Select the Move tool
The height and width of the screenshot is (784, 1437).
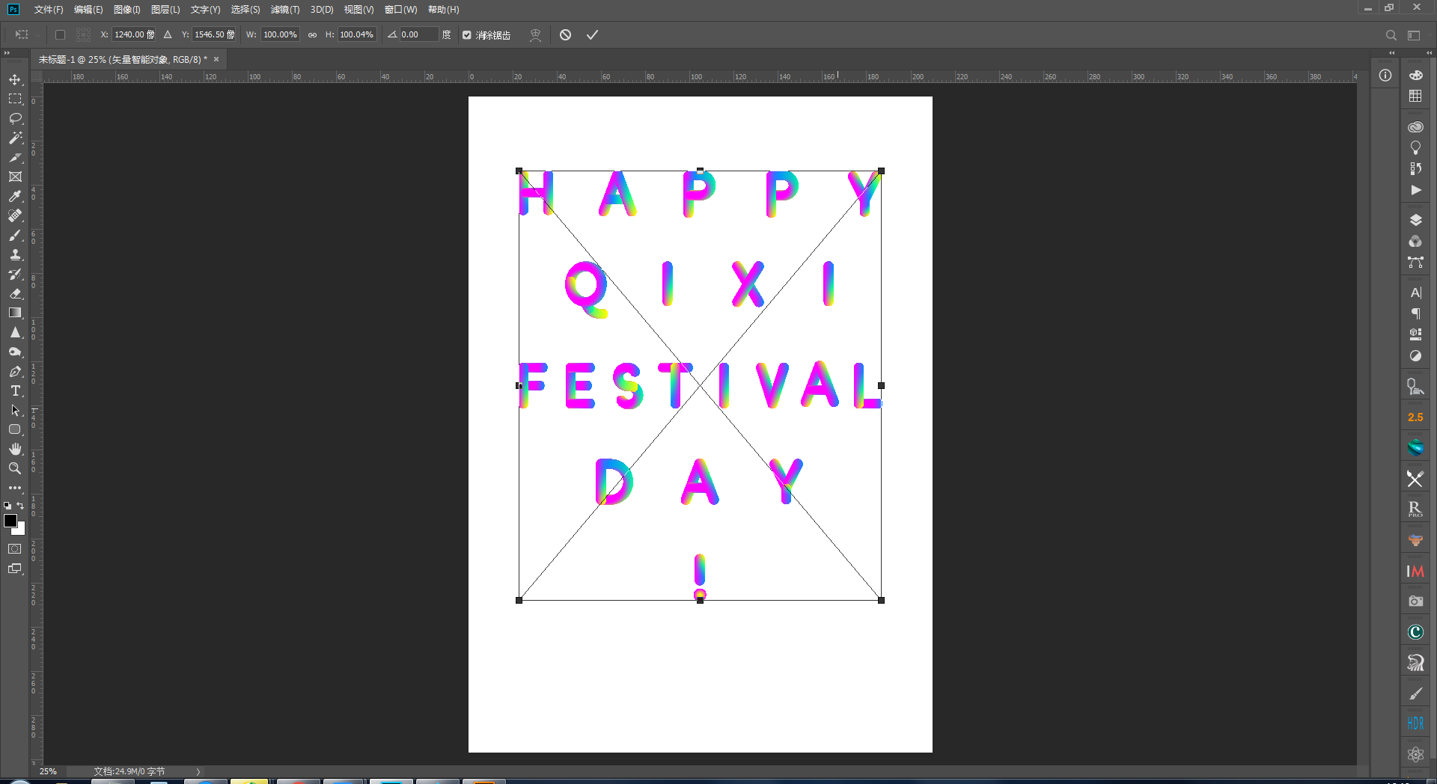pos(15,79)
